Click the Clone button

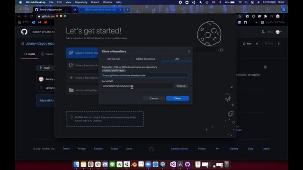tap(177, 98)
